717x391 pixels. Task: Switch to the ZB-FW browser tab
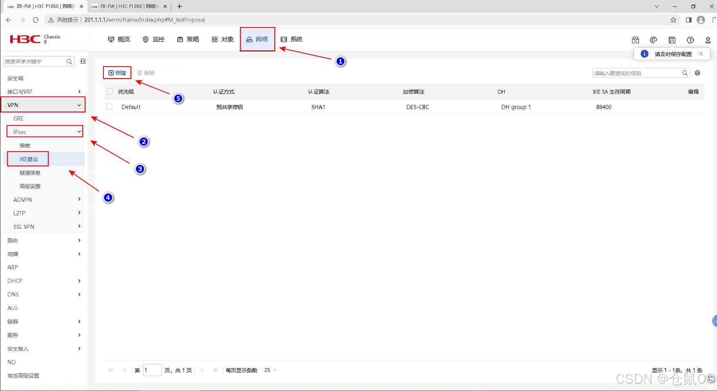pyautogui.click(x=42, y=6)
